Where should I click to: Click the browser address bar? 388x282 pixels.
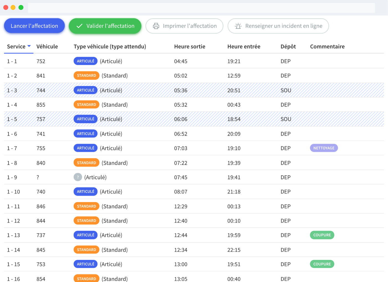(201, 8)
